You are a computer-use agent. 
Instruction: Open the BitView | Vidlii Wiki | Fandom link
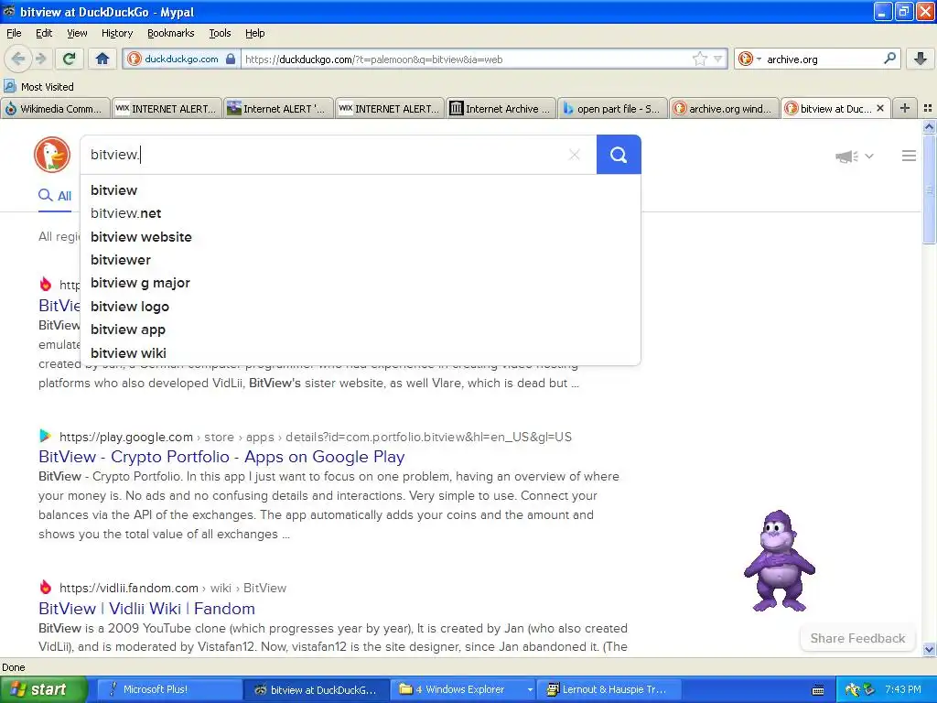146,609
